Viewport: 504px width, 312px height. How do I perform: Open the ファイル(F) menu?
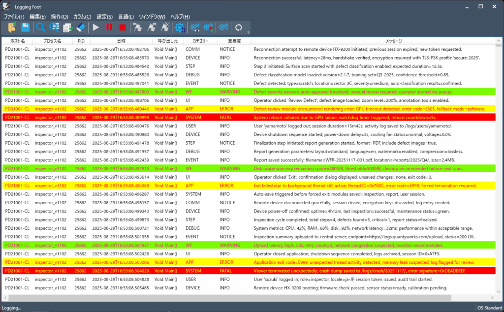coord(14,17)
